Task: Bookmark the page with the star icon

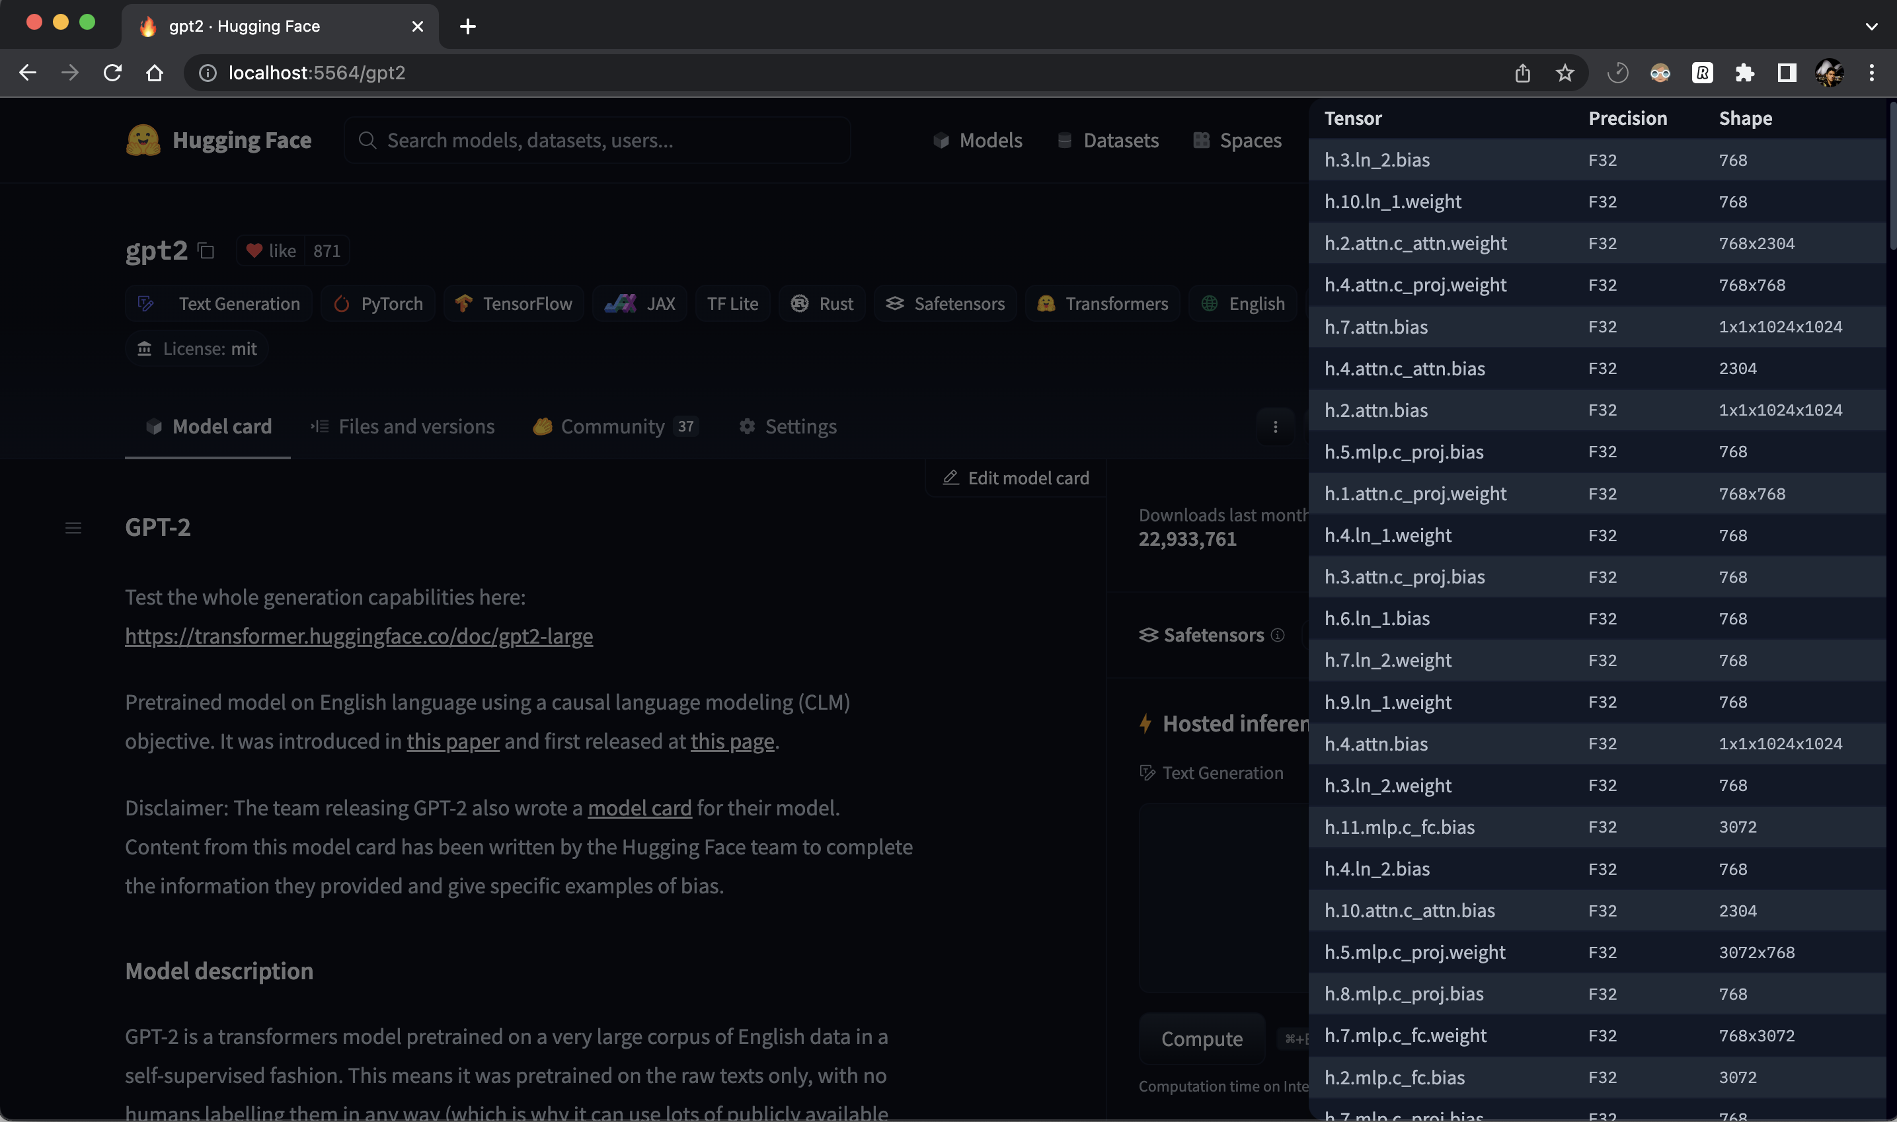Action: (1565, 73)
